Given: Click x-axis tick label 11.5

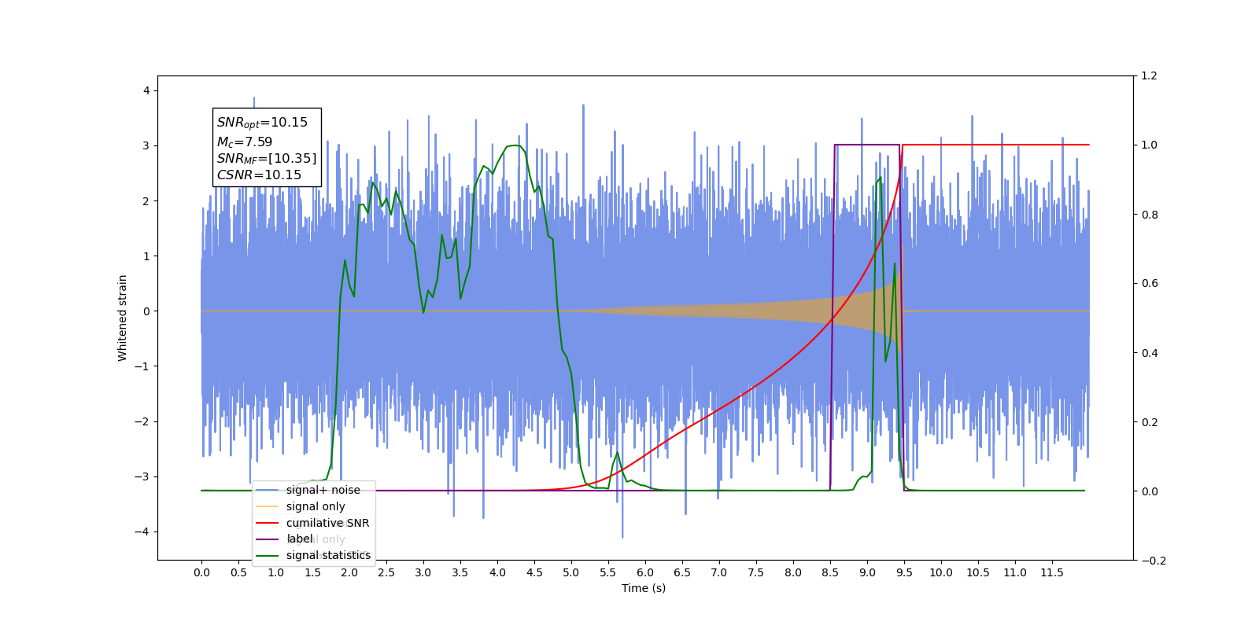Looking at the screenshot, I should click(1052, 572).
